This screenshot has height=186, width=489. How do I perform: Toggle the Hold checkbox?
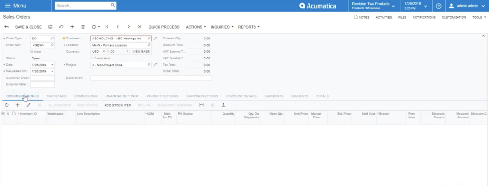[32, 51]
